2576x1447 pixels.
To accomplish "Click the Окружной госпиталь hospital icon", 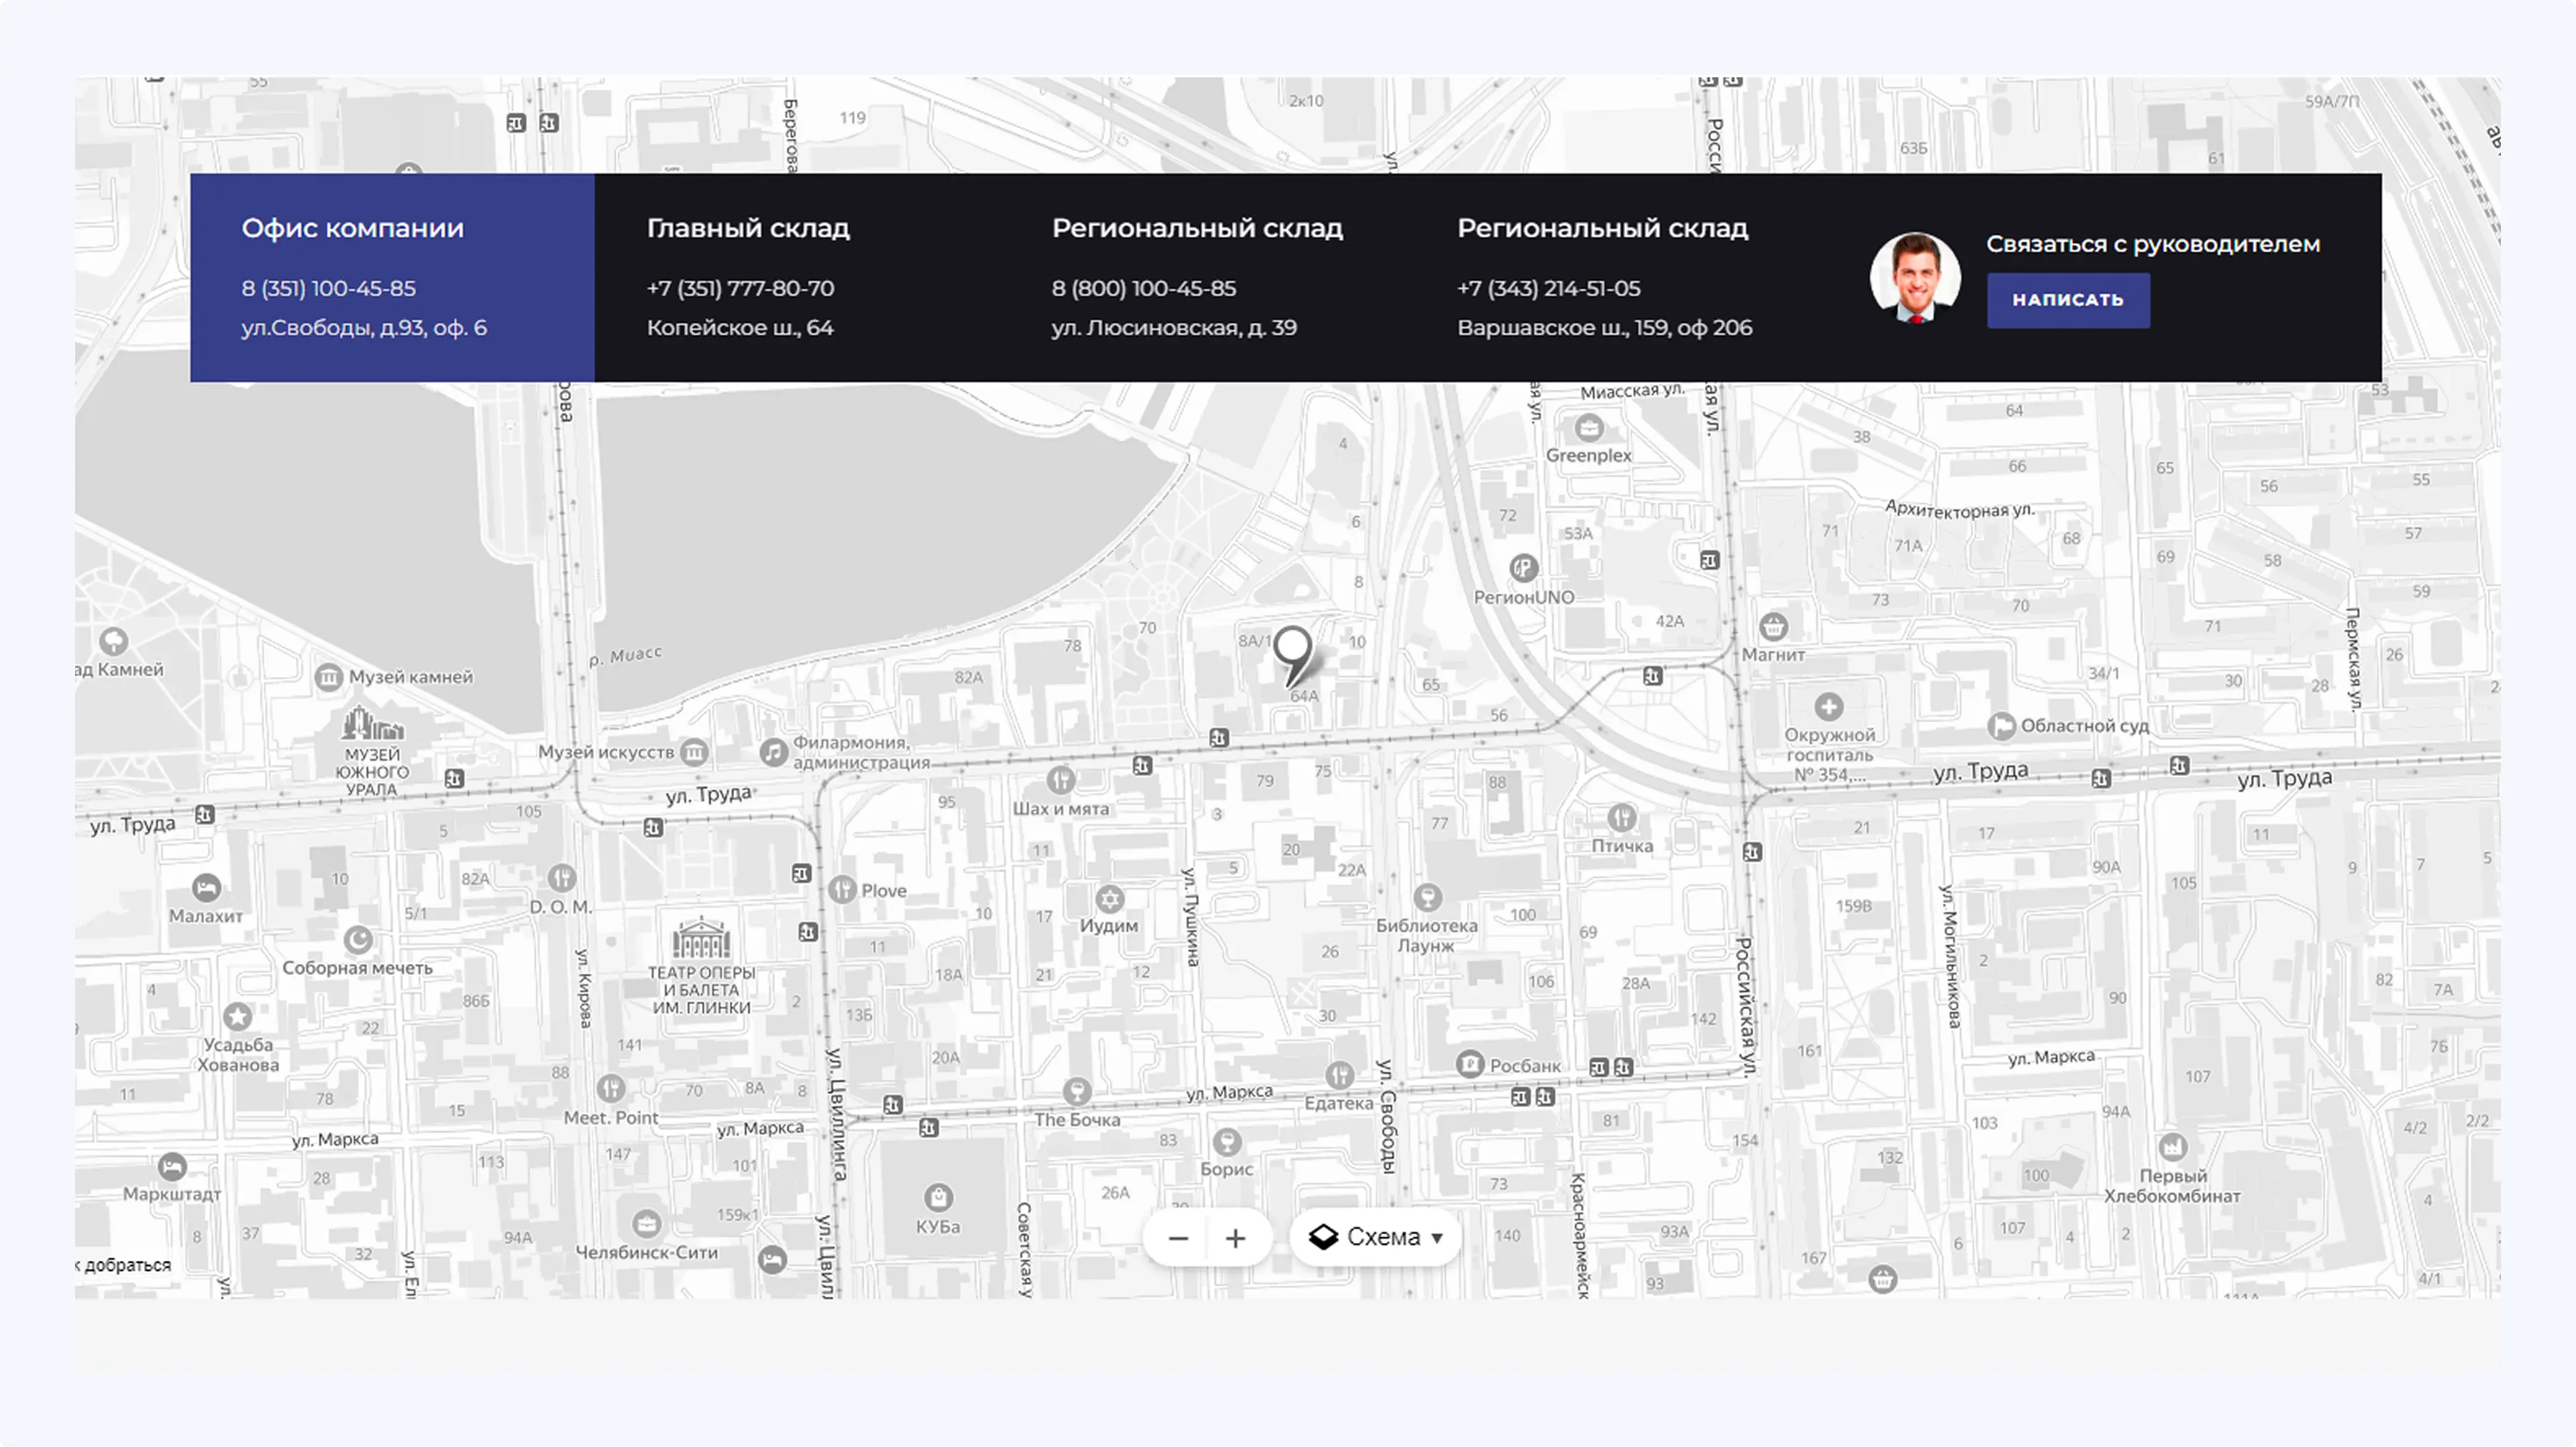I will 1828,707.
